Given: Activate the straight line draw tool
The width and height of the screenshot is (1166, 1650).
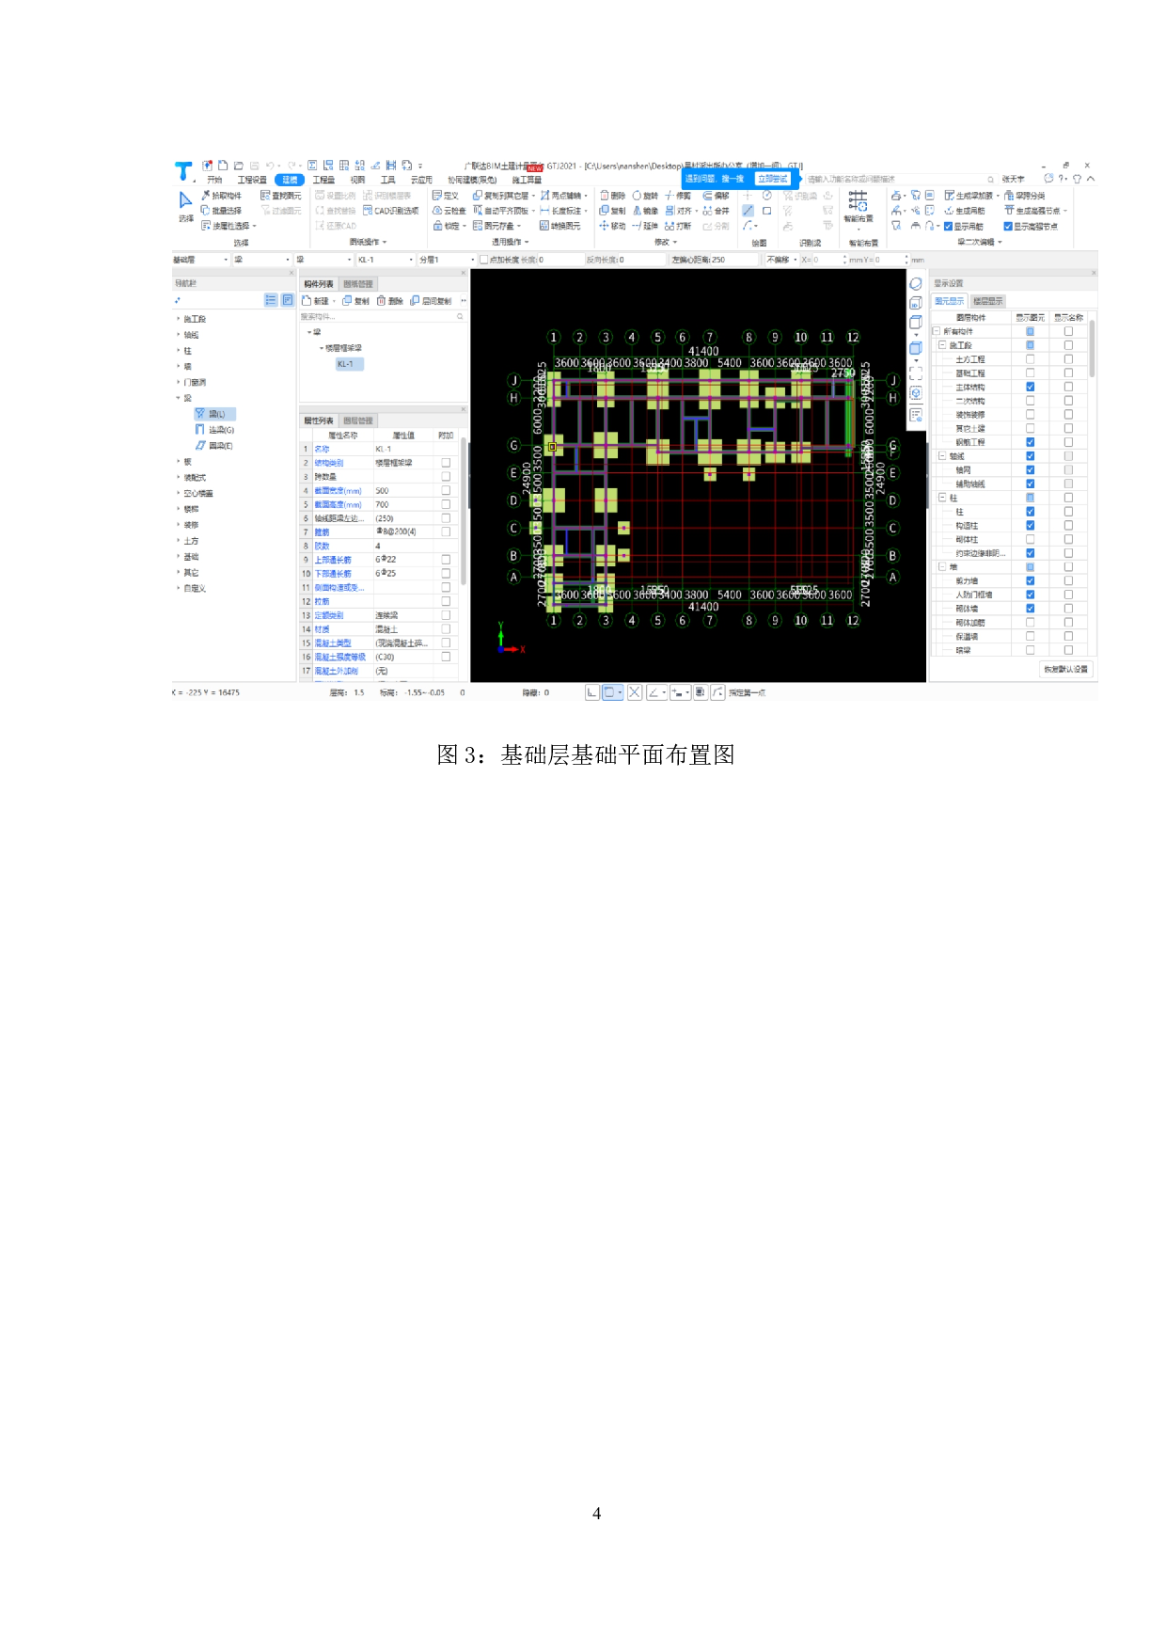Looking at the screenshot, I should (748, 211).
